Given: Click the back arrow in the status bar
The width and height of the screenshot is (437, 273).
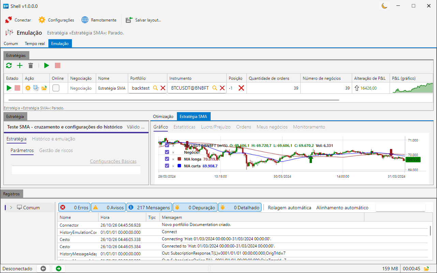Looking at the screenshot, I should pyautogui.click(x=43, y=269).
